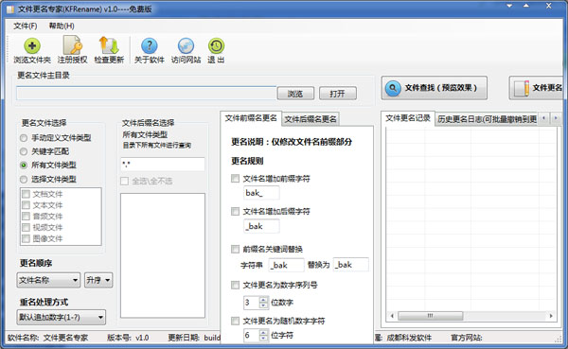Screen dimensions: 568x349
Task: Open 默认追加数字(1-?) dropdown
Action: point(62,317)
